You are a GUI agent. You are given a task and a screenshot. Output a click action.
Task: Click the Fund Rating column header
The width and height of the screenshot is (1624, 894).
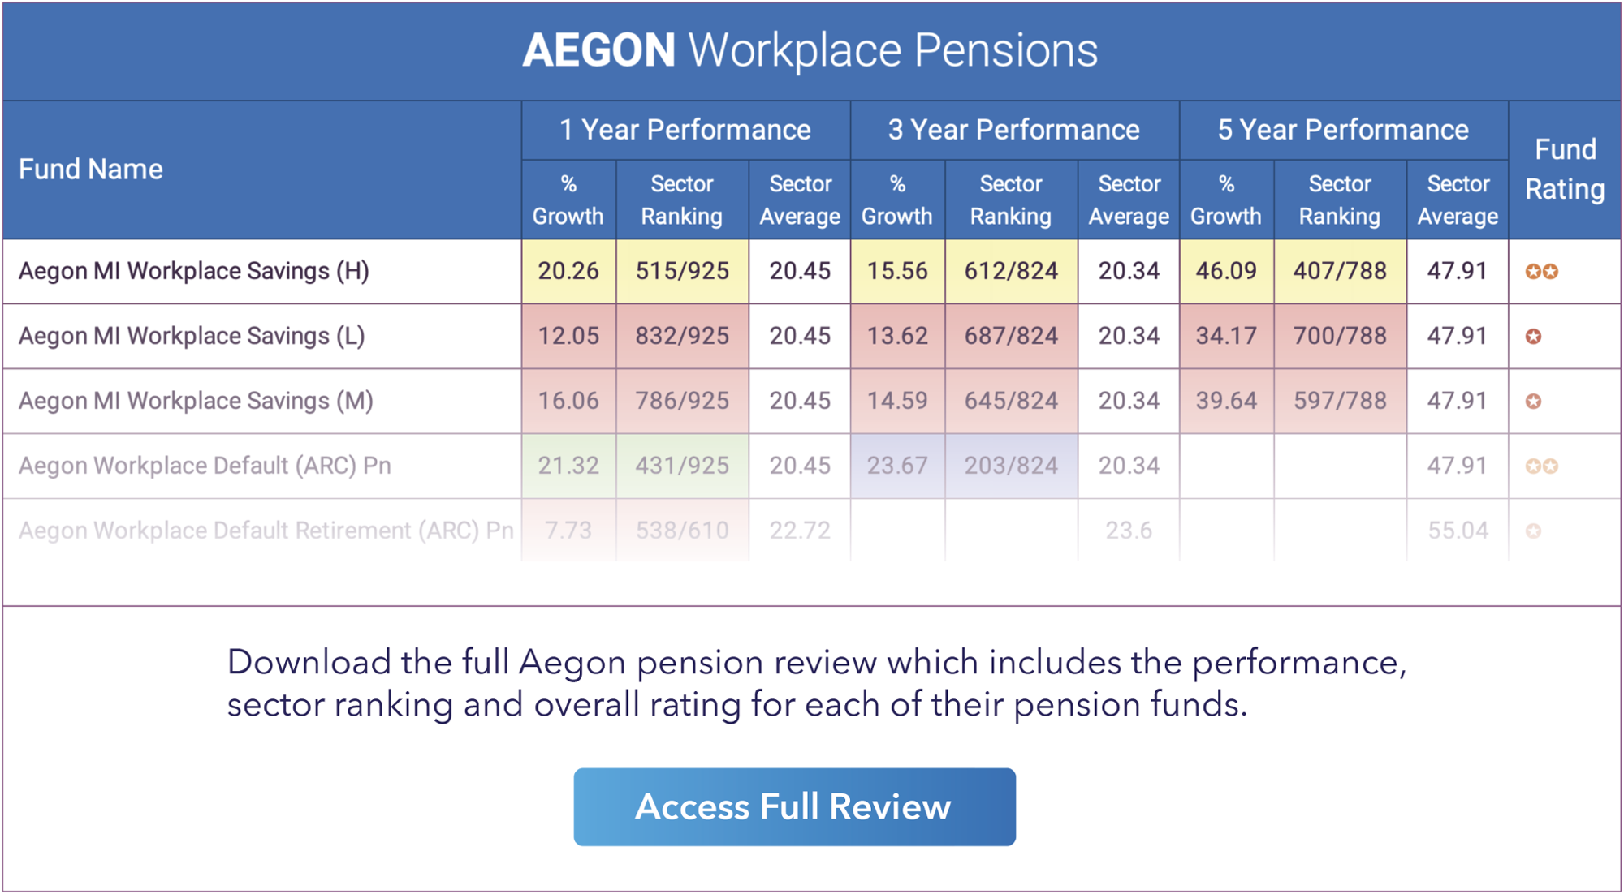pyautogui.click(x=1565, y=170)
